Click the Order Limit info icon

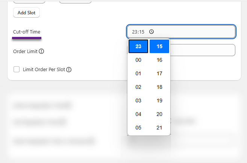pos(41,51)
